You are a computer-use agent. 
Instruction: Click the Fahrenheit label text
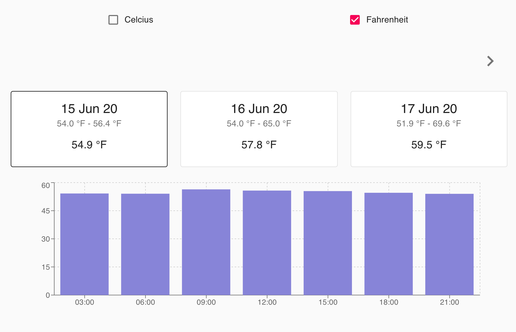pyautogui.click(x=387, y=20)
